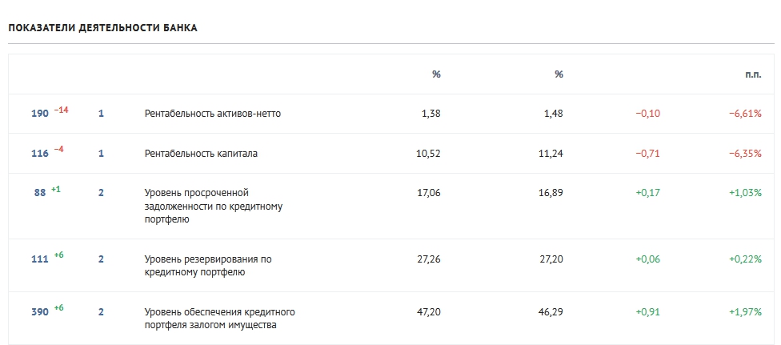781x345 pixels.
Task: Click regional rank 2 for collateral level
Action: pos(101,312)
